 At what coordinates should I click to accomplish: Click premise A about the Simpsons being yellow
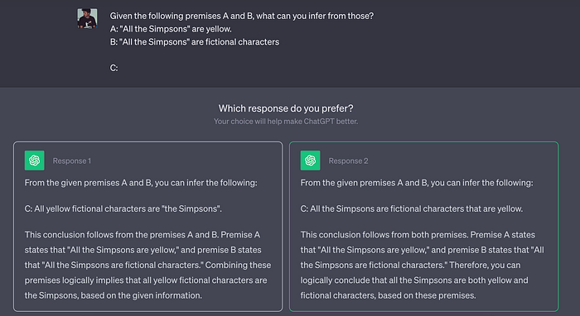[x=171, y=29]
